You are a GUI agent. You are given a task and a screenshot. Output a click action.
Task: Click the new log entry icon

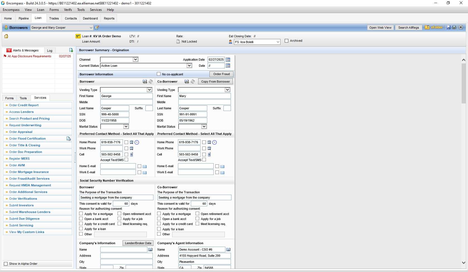[71, 50]
